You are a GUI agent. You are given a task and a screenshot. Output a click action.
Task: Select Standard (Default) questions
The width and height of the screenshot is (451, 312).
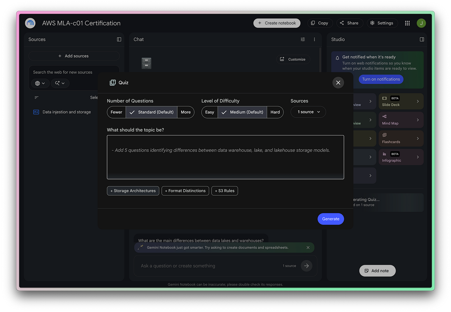[151, 112]
